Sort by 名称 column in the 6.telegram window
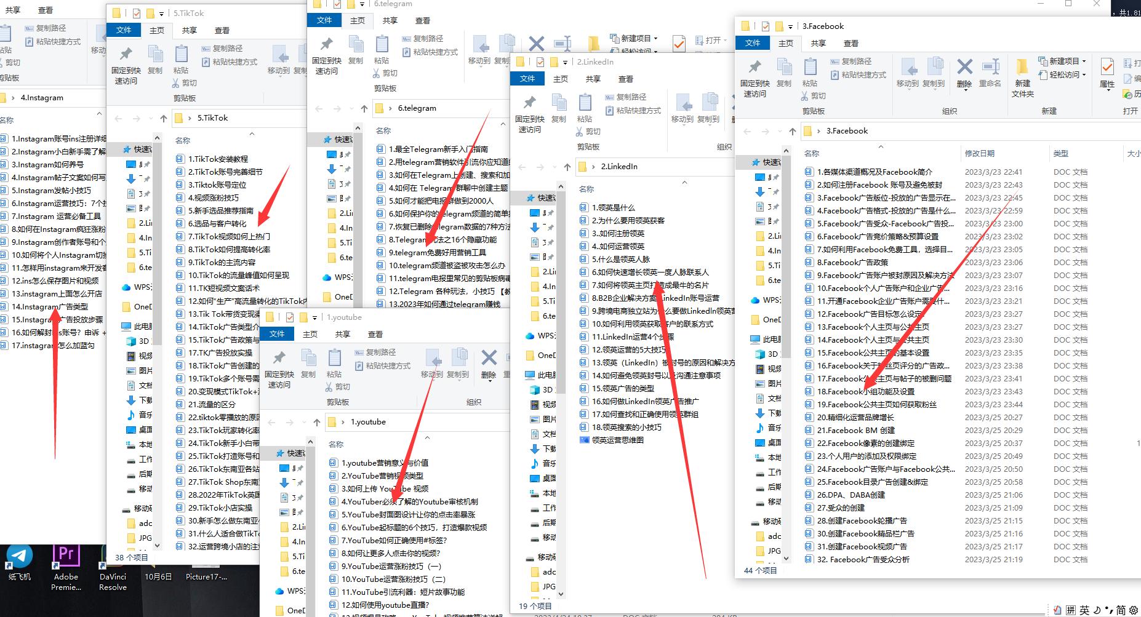The height and width of the screenshot is (617, 1141). click(383, 131)
